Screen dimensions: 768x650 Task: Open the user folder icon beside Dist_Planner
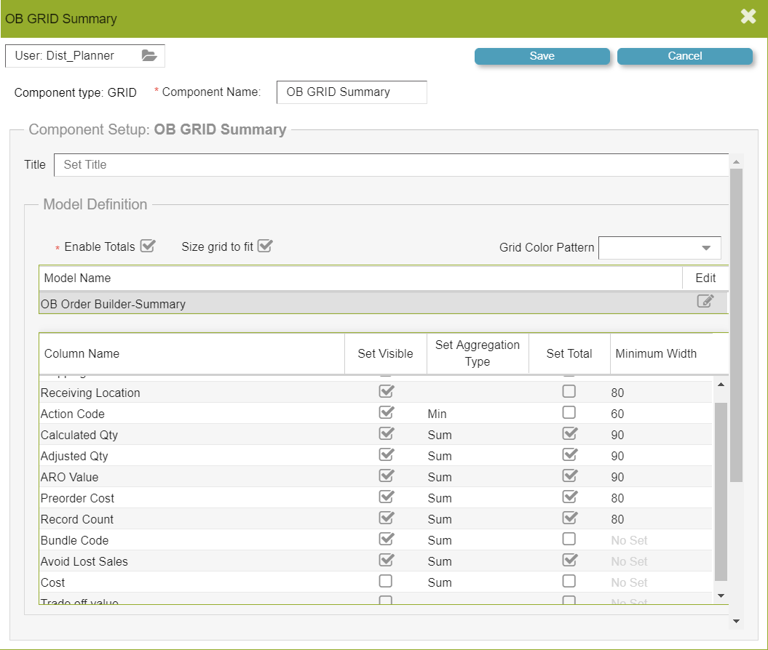pos(149,55)
